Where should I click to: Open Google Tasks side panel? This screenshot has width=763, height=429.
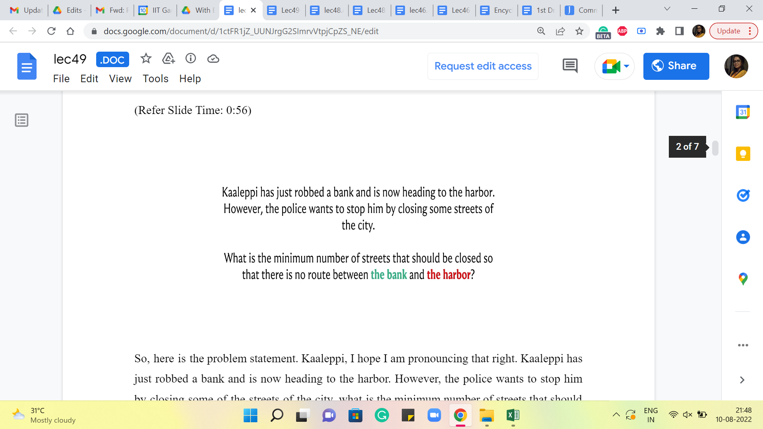(x=743, y=195)
